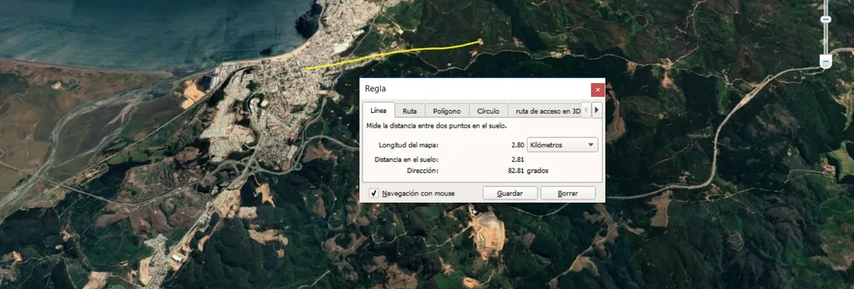Close the Regla dialog
Image resolution: width=854 pixels, height=289 pixels.
[x=598, y=90]
